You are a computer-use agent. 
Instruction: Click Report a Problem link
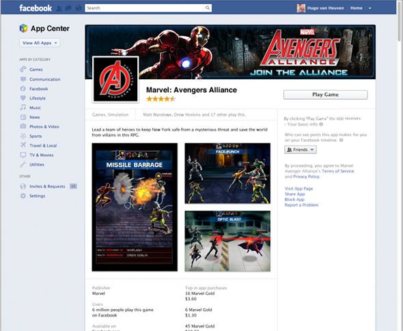[301, 205]
